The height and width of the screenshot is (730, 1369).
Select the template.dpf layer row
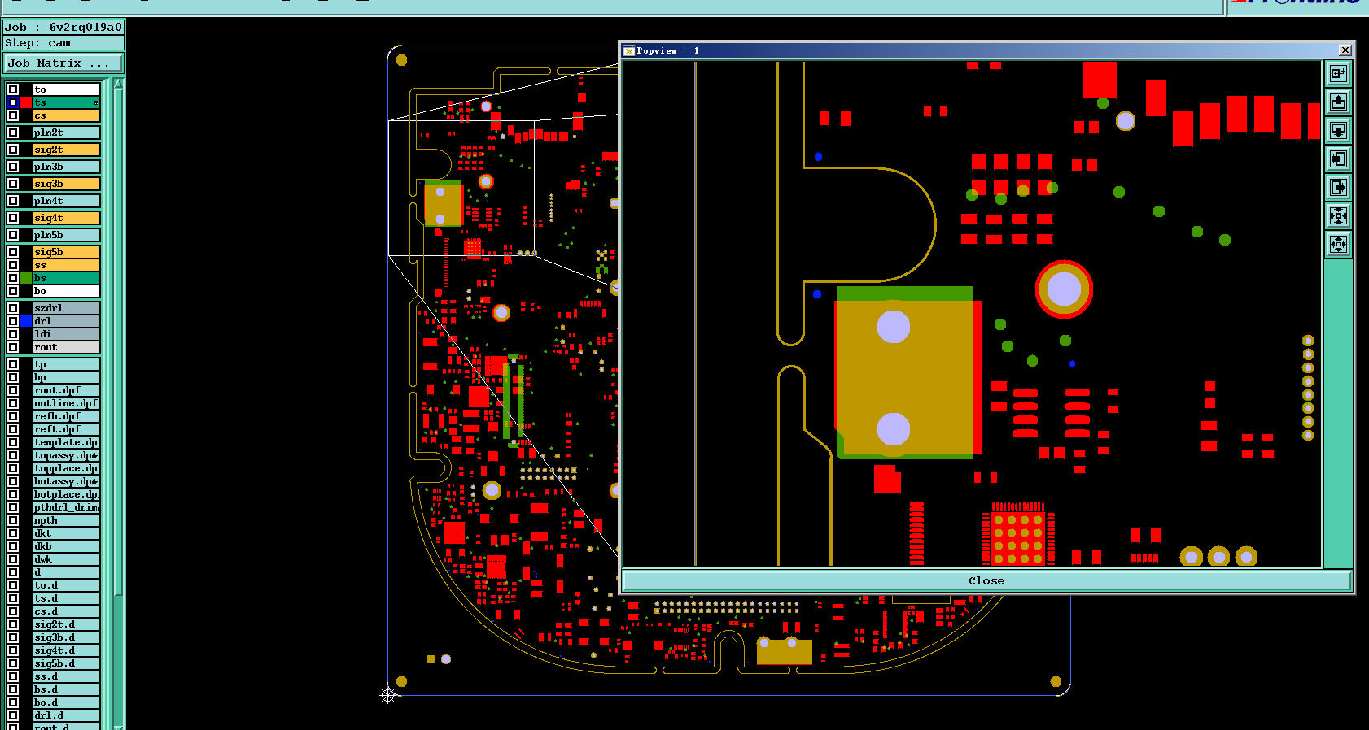click(x=66, y=442)
